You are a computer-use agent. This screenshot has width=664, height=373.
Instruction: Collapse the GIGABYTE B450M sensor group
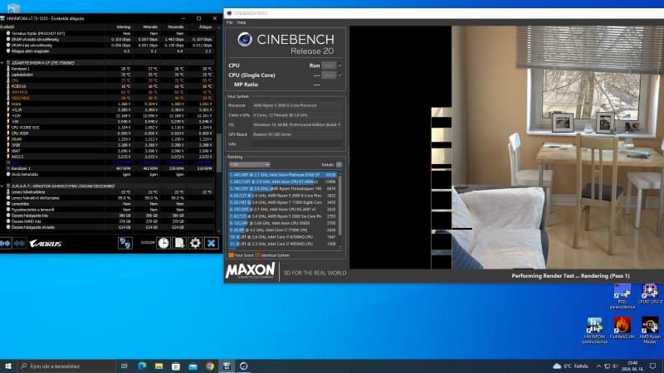2,63
